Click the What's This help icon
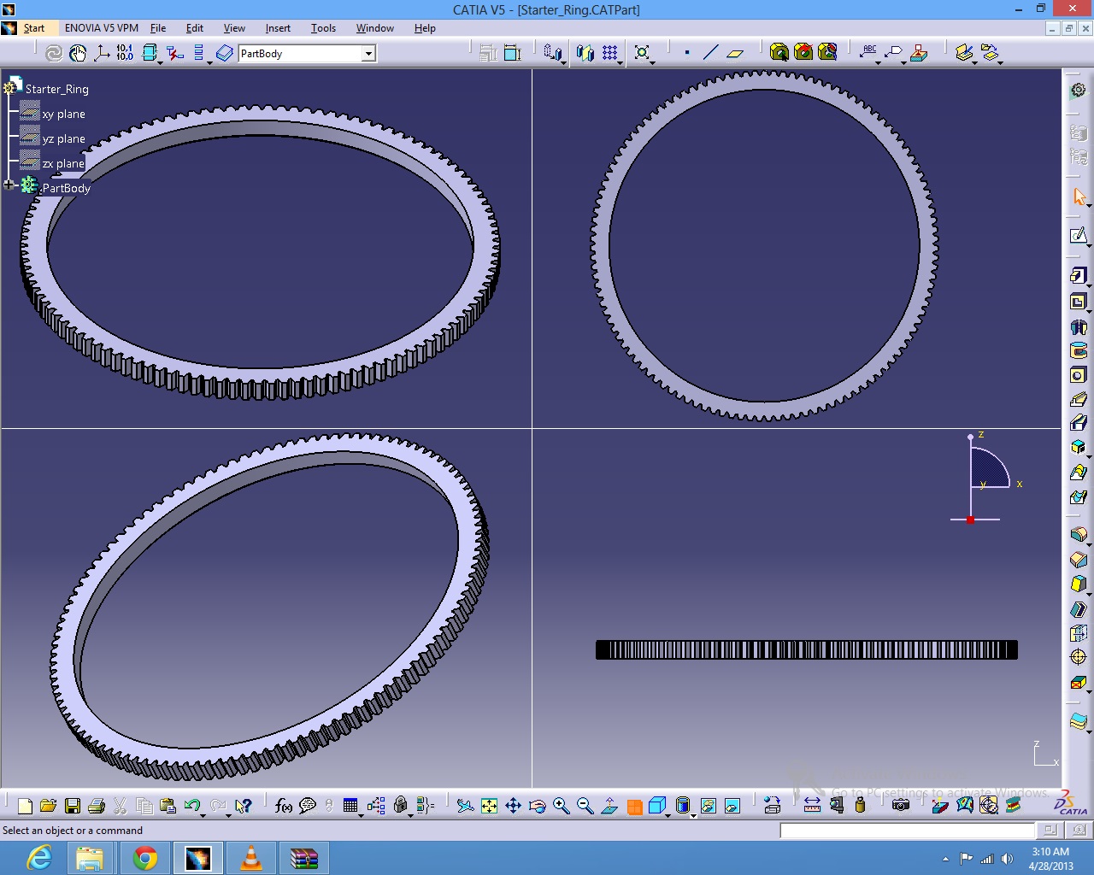Screen dimensions: 1094x875 244,805
